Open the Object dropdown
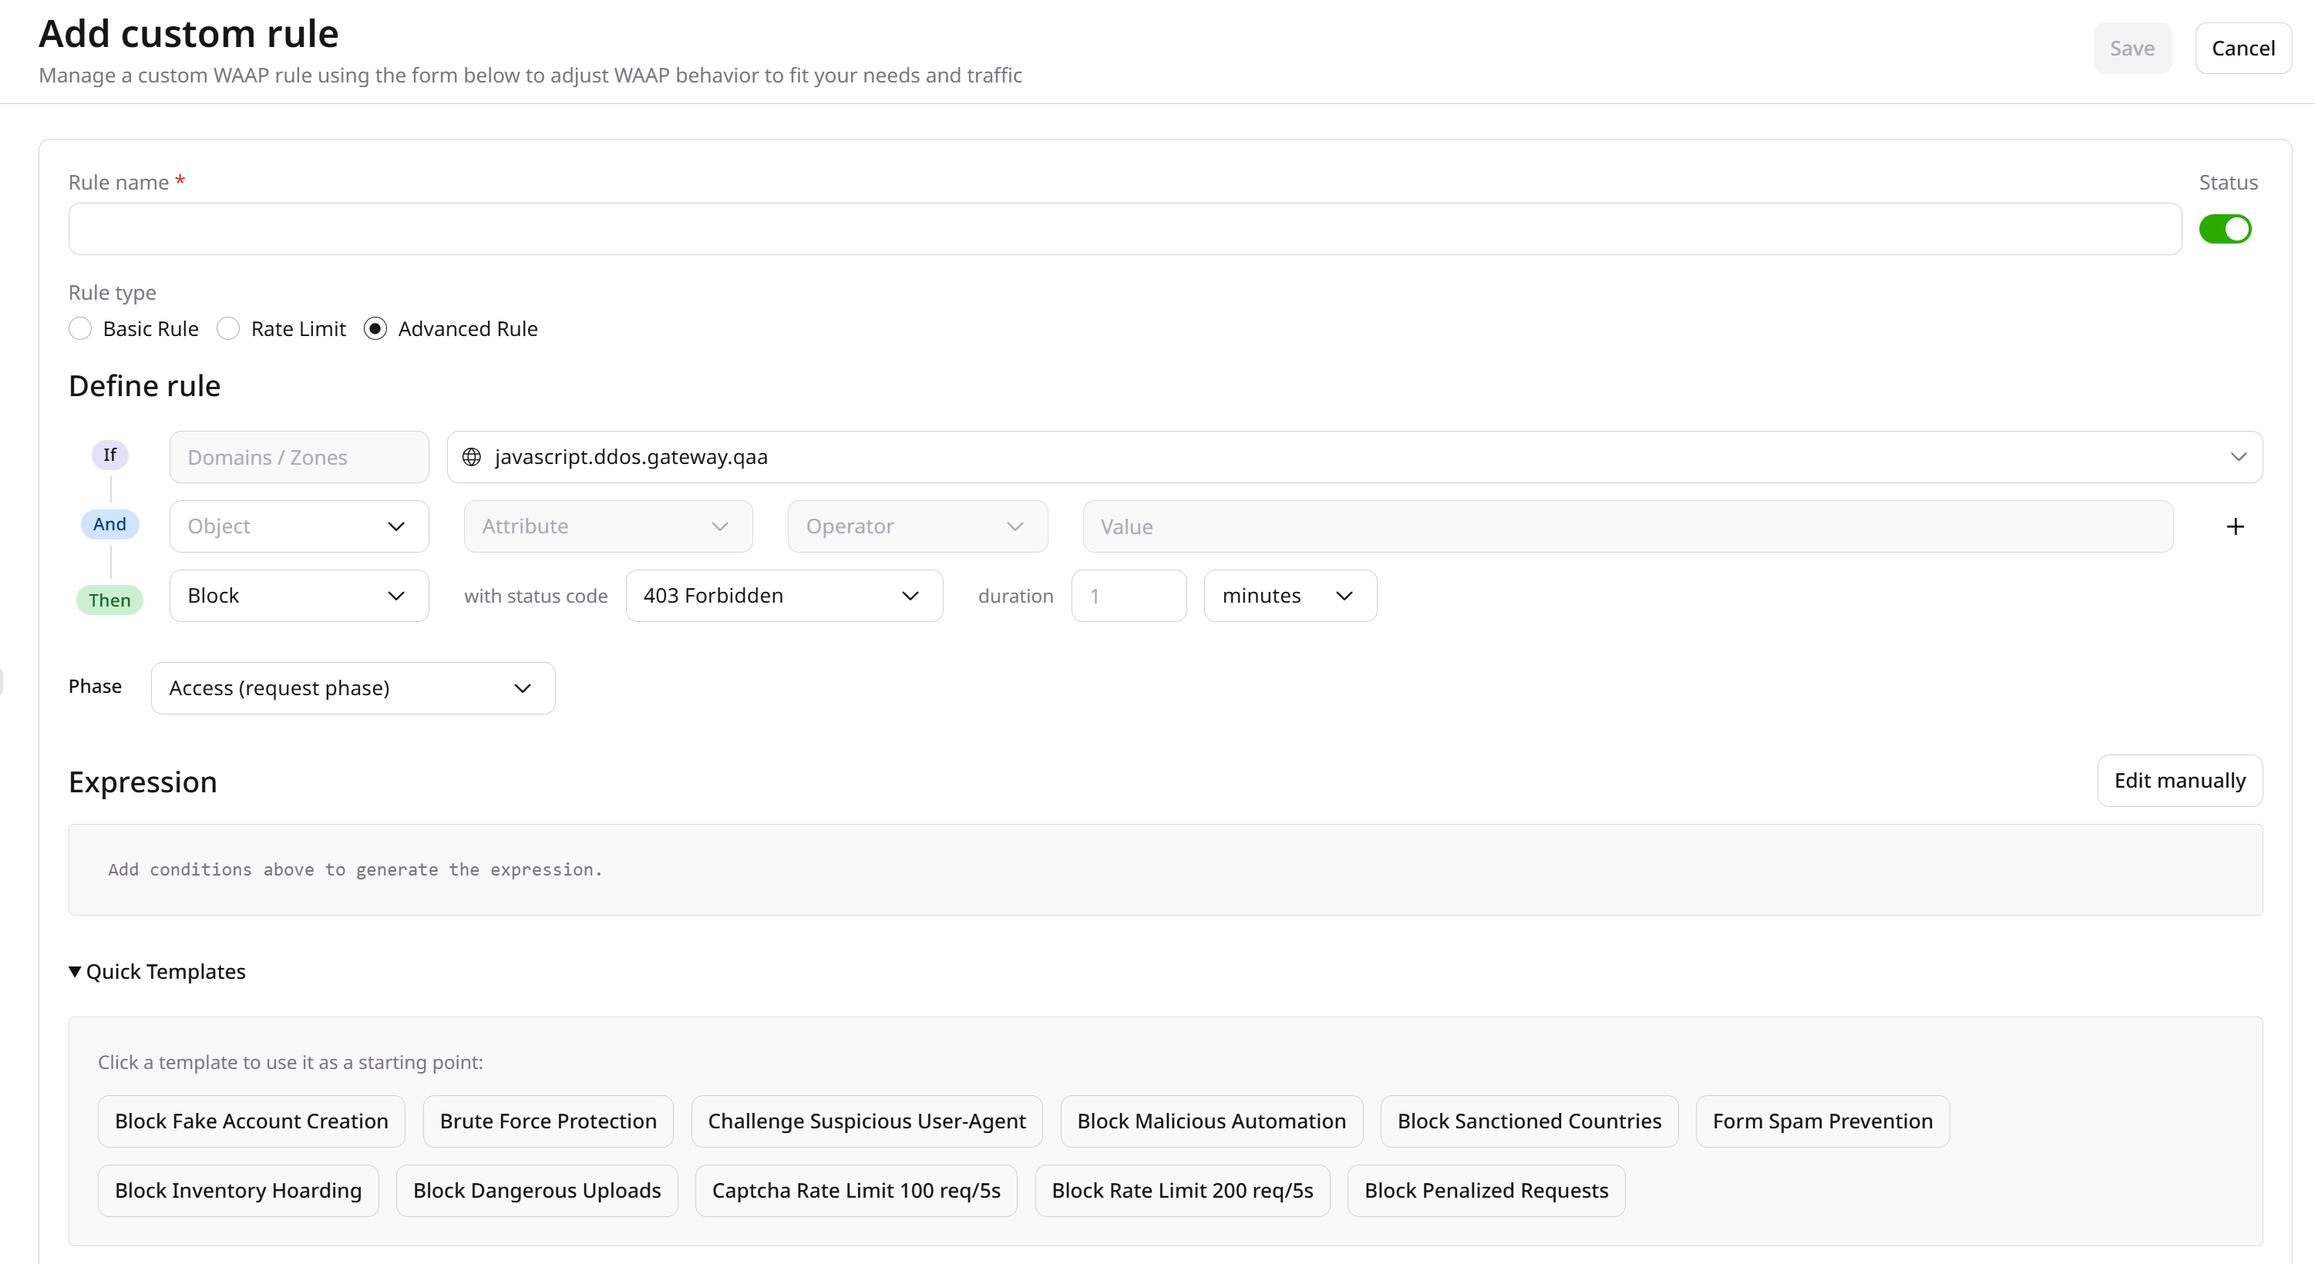Image resolution: width=2315 pixels, height=1264 pixels. (x=299, y=526)
